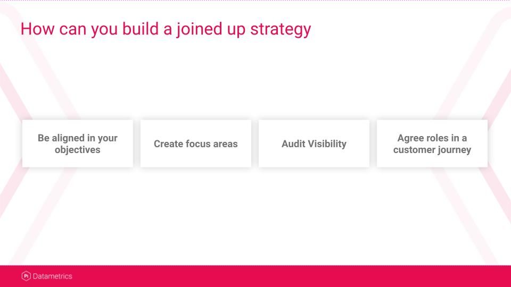511x287 pixels.
Task: Click the slide title about joined up strategy
Action: [x=166, y=29]
